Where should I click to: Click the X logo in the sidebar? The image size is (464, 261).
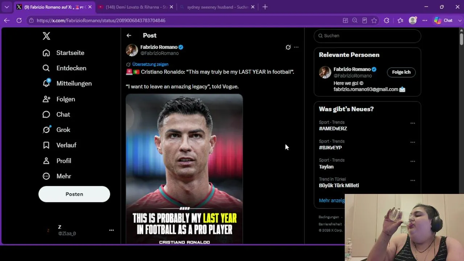tap(46, 36)
